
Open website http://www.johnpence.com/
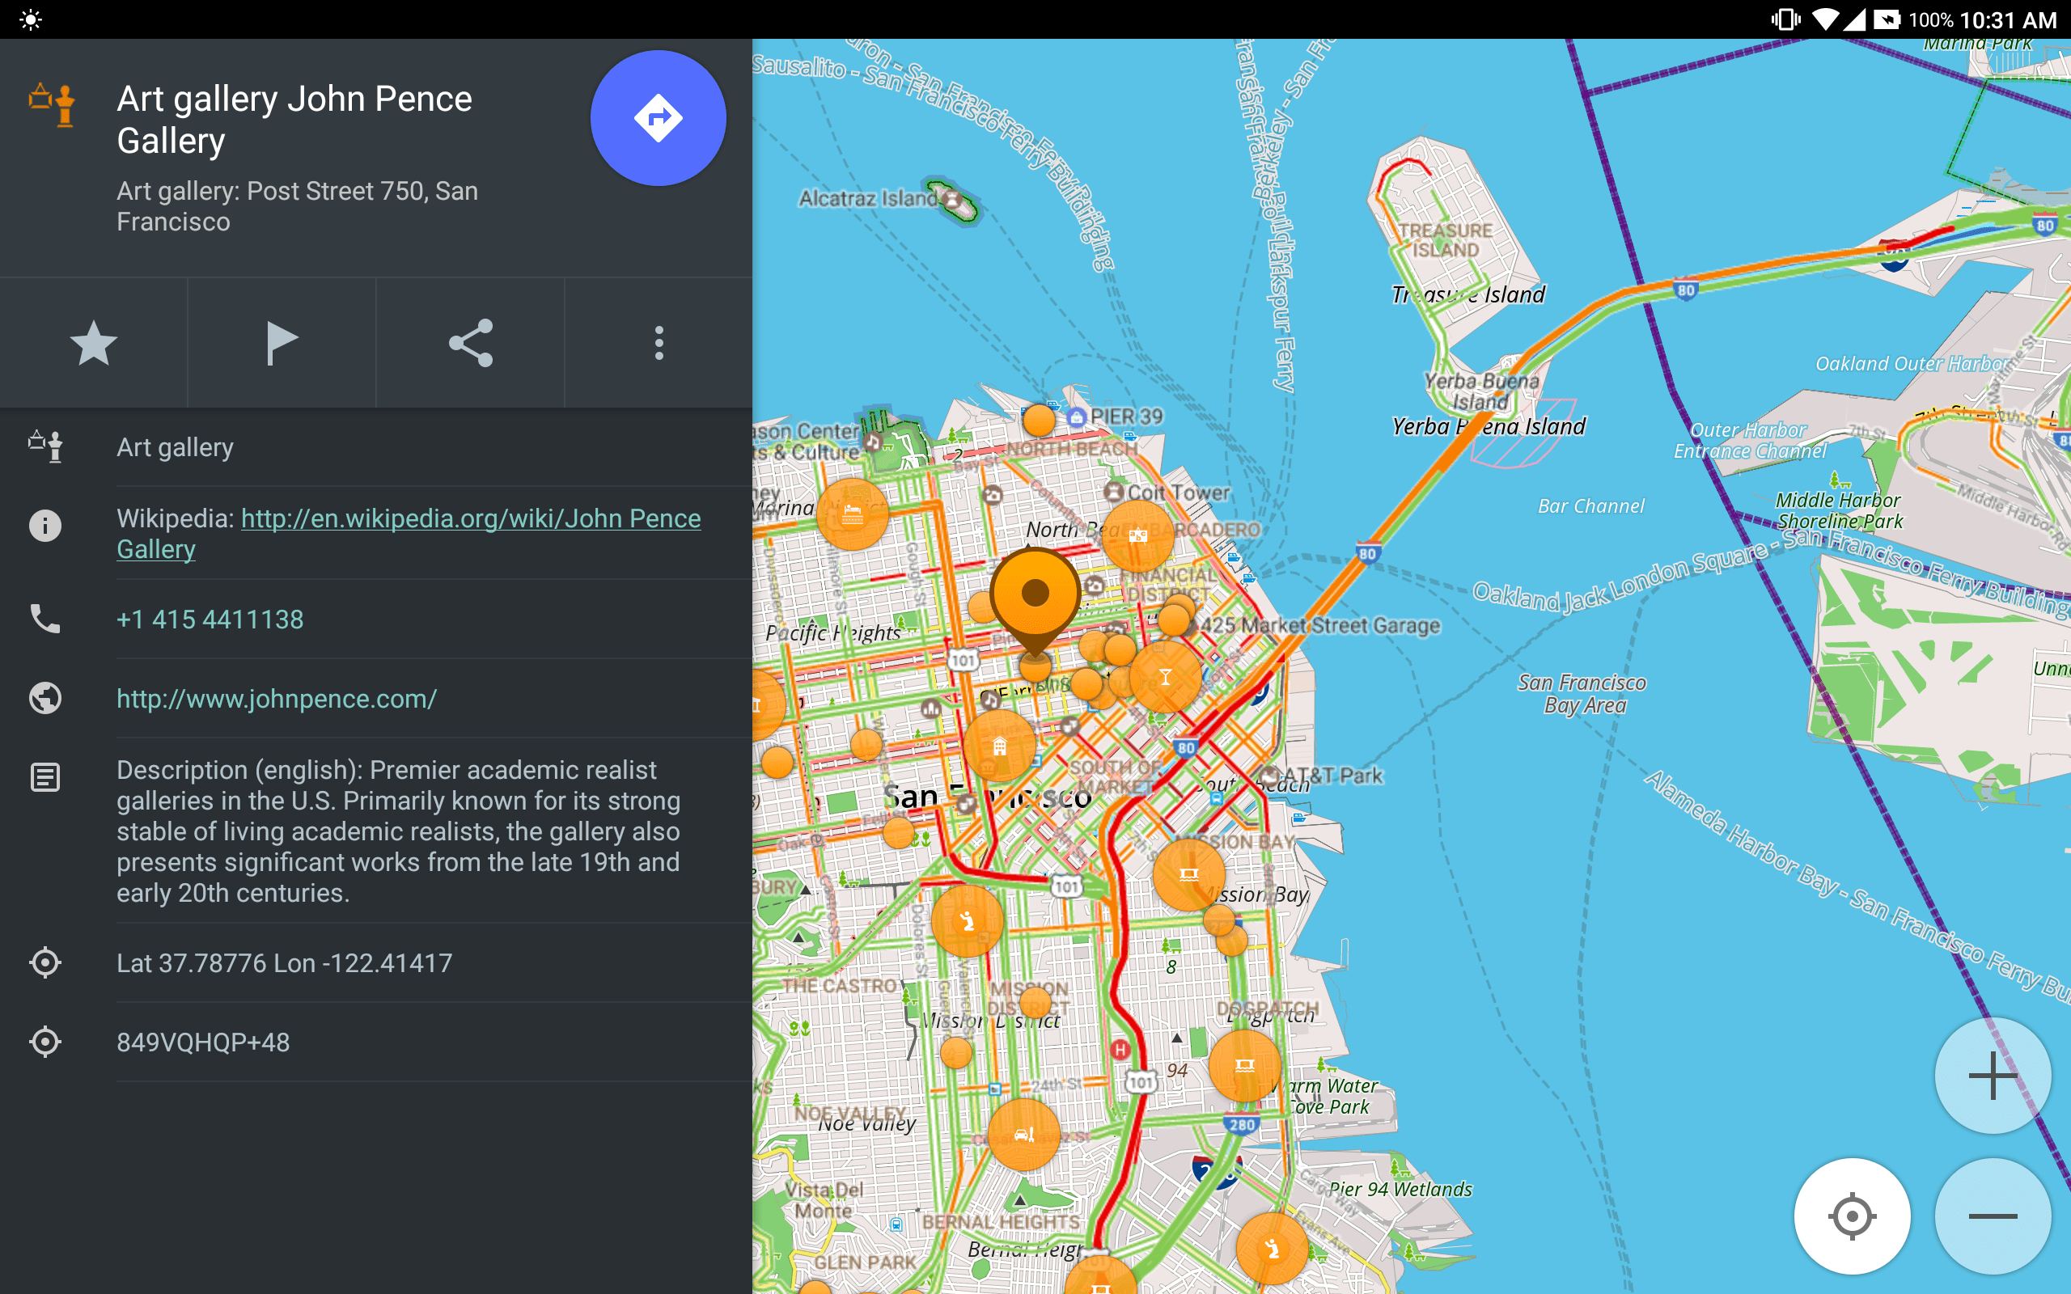coord(277,698)
